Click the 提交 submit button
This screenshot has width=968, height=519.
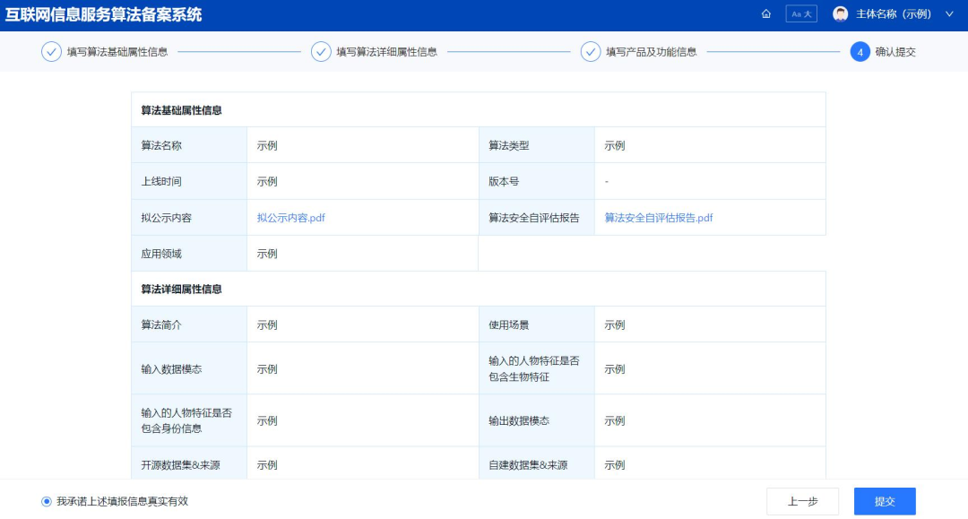pos(885,501)
